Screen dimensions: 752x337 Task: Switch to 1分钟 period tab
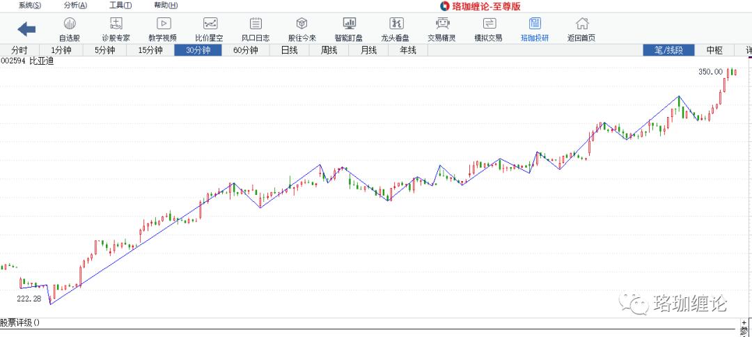tap(61, 50)
